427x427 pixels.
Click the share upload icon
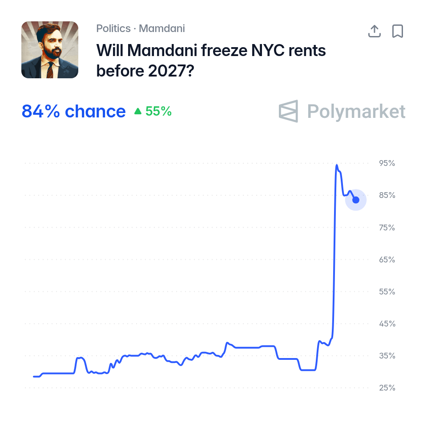pos(375,31)
